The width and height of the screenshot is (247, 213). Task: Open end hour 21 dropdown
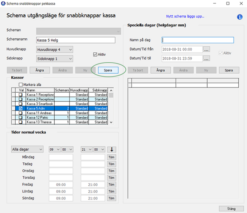pos(86,149)
